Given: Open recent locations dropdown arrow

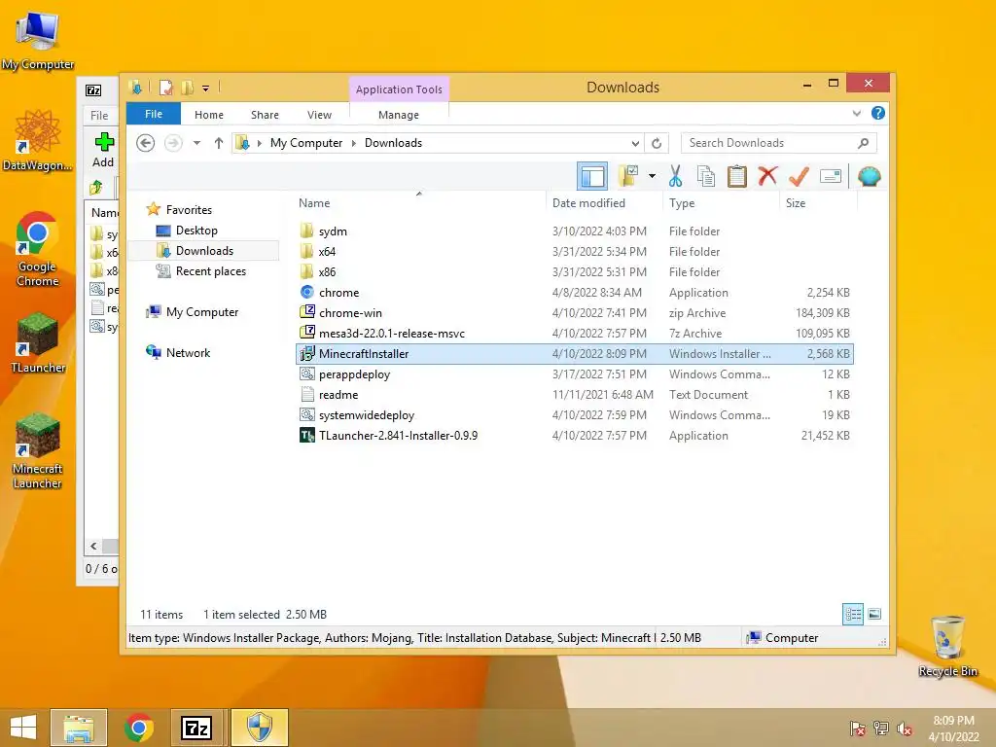Looking at the screenshot, I should 196,143.
